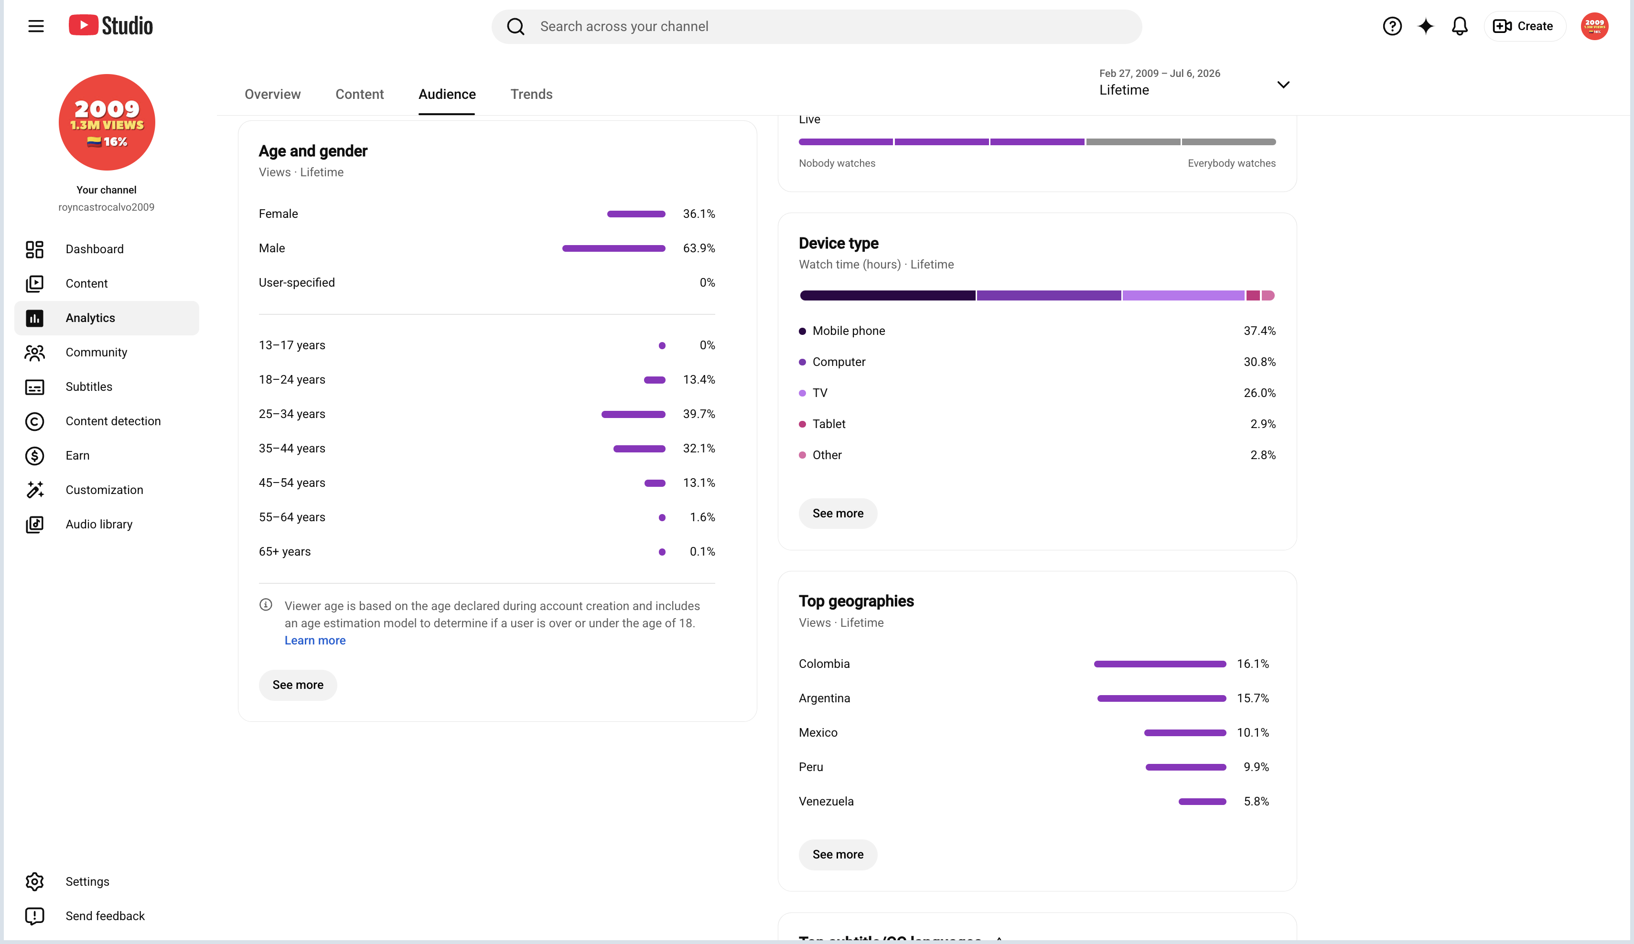1634x944 pixels.
Task: Click the channel search field
Action: click(817, 27)
